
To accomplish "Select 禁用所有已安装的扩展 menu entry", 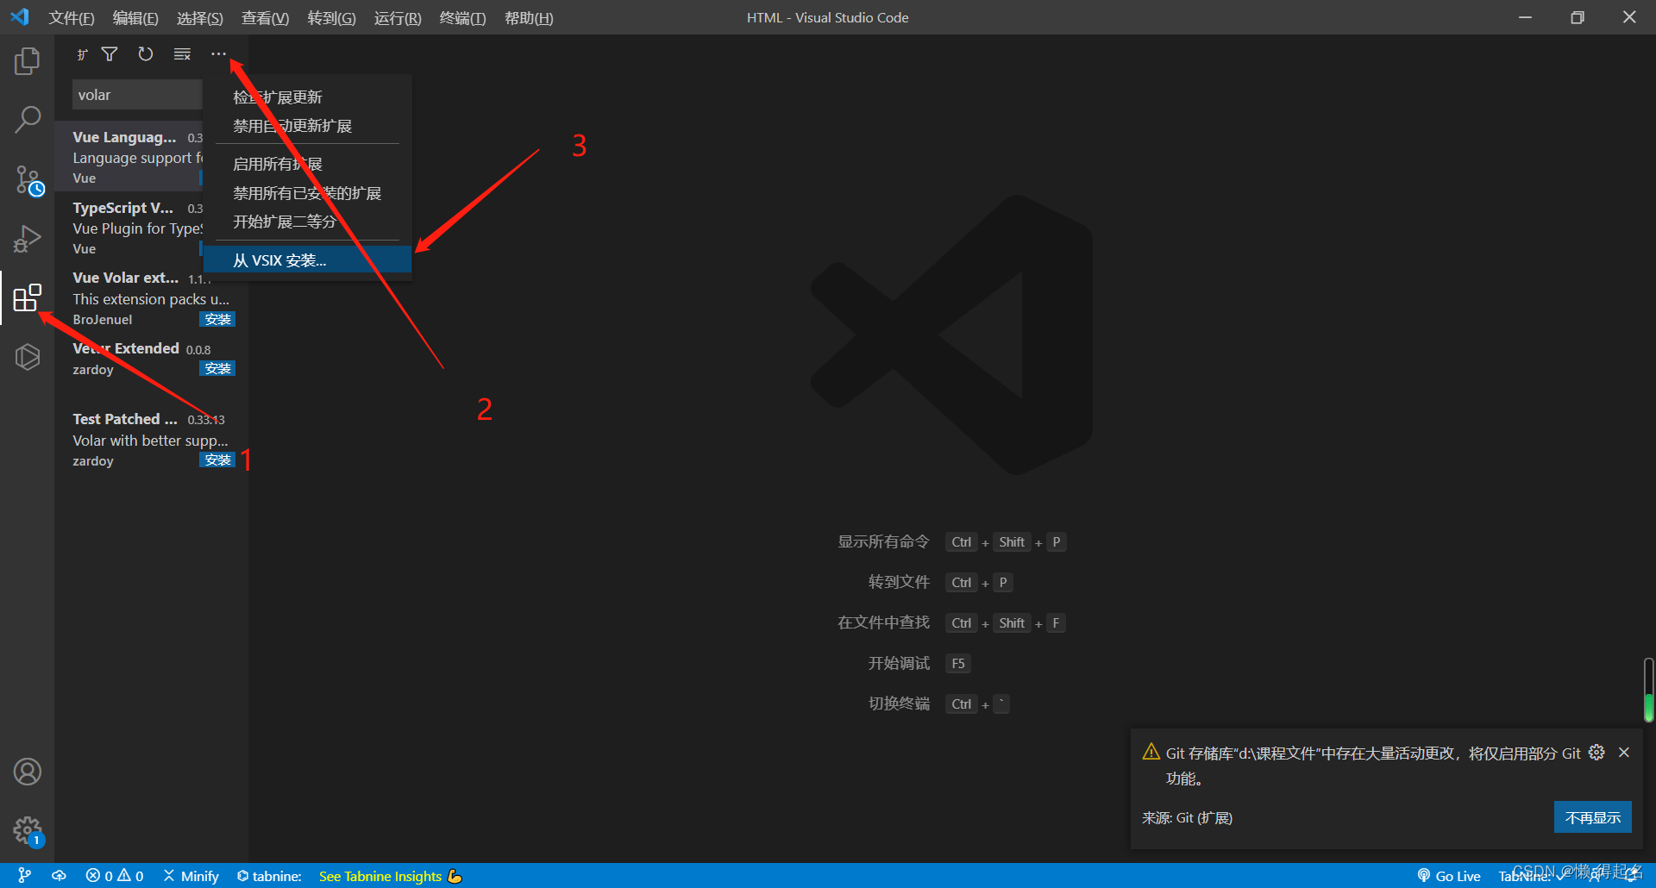I will tap(307, 193).
